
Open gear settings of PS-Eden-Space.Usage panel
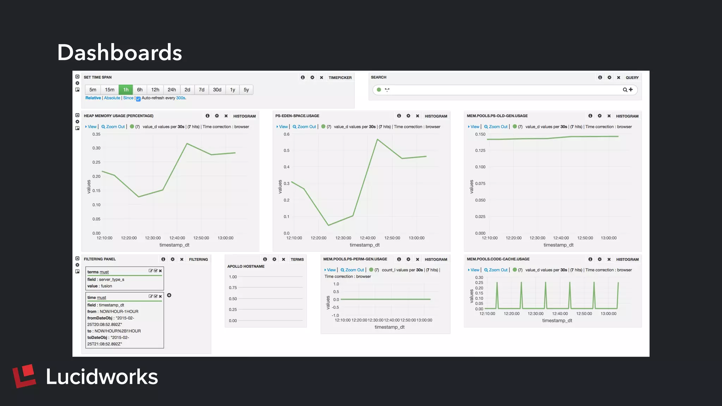point(408,116)
